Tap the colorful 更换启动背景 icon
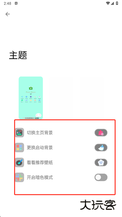Screen dimensions: 122x217 [19, 148]
